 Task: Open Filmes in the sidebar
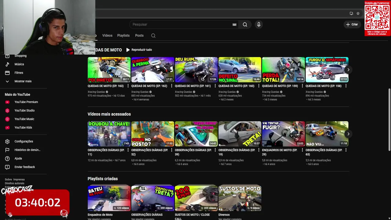point(19,73)
